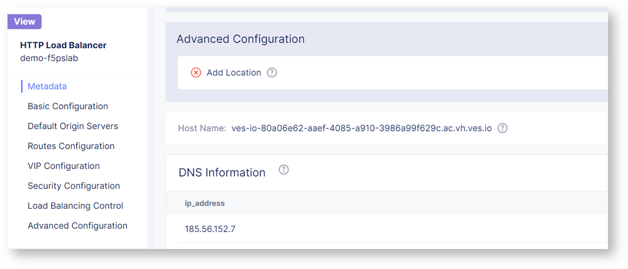Open help tooltip next to Add Location

coord(272,73)
